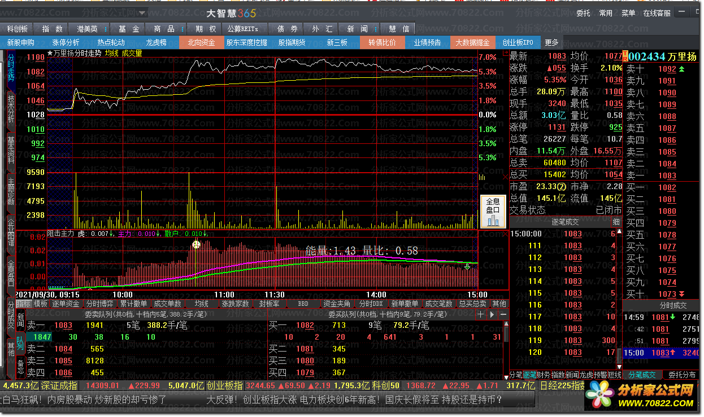
Task: Open the 大数据掘金 tab
Action: point(473,42)
